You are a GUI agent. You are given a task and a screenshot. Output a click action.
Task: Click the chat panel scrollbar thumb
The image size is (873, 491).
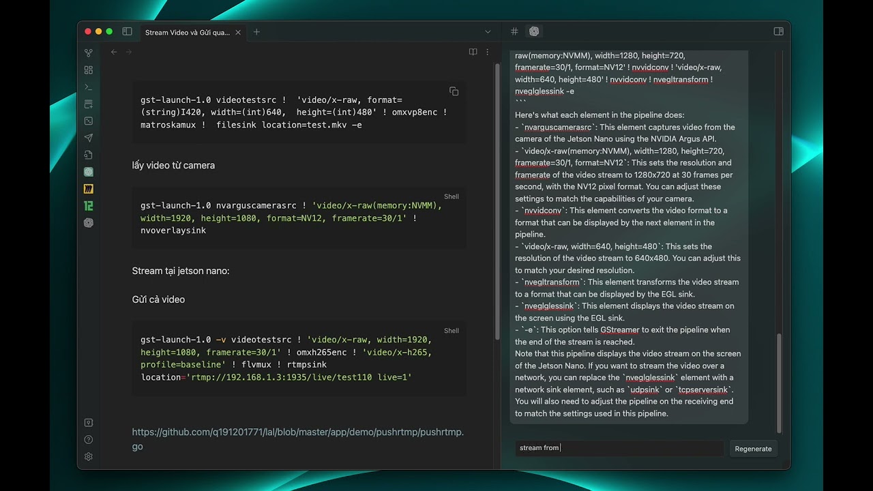779,383
